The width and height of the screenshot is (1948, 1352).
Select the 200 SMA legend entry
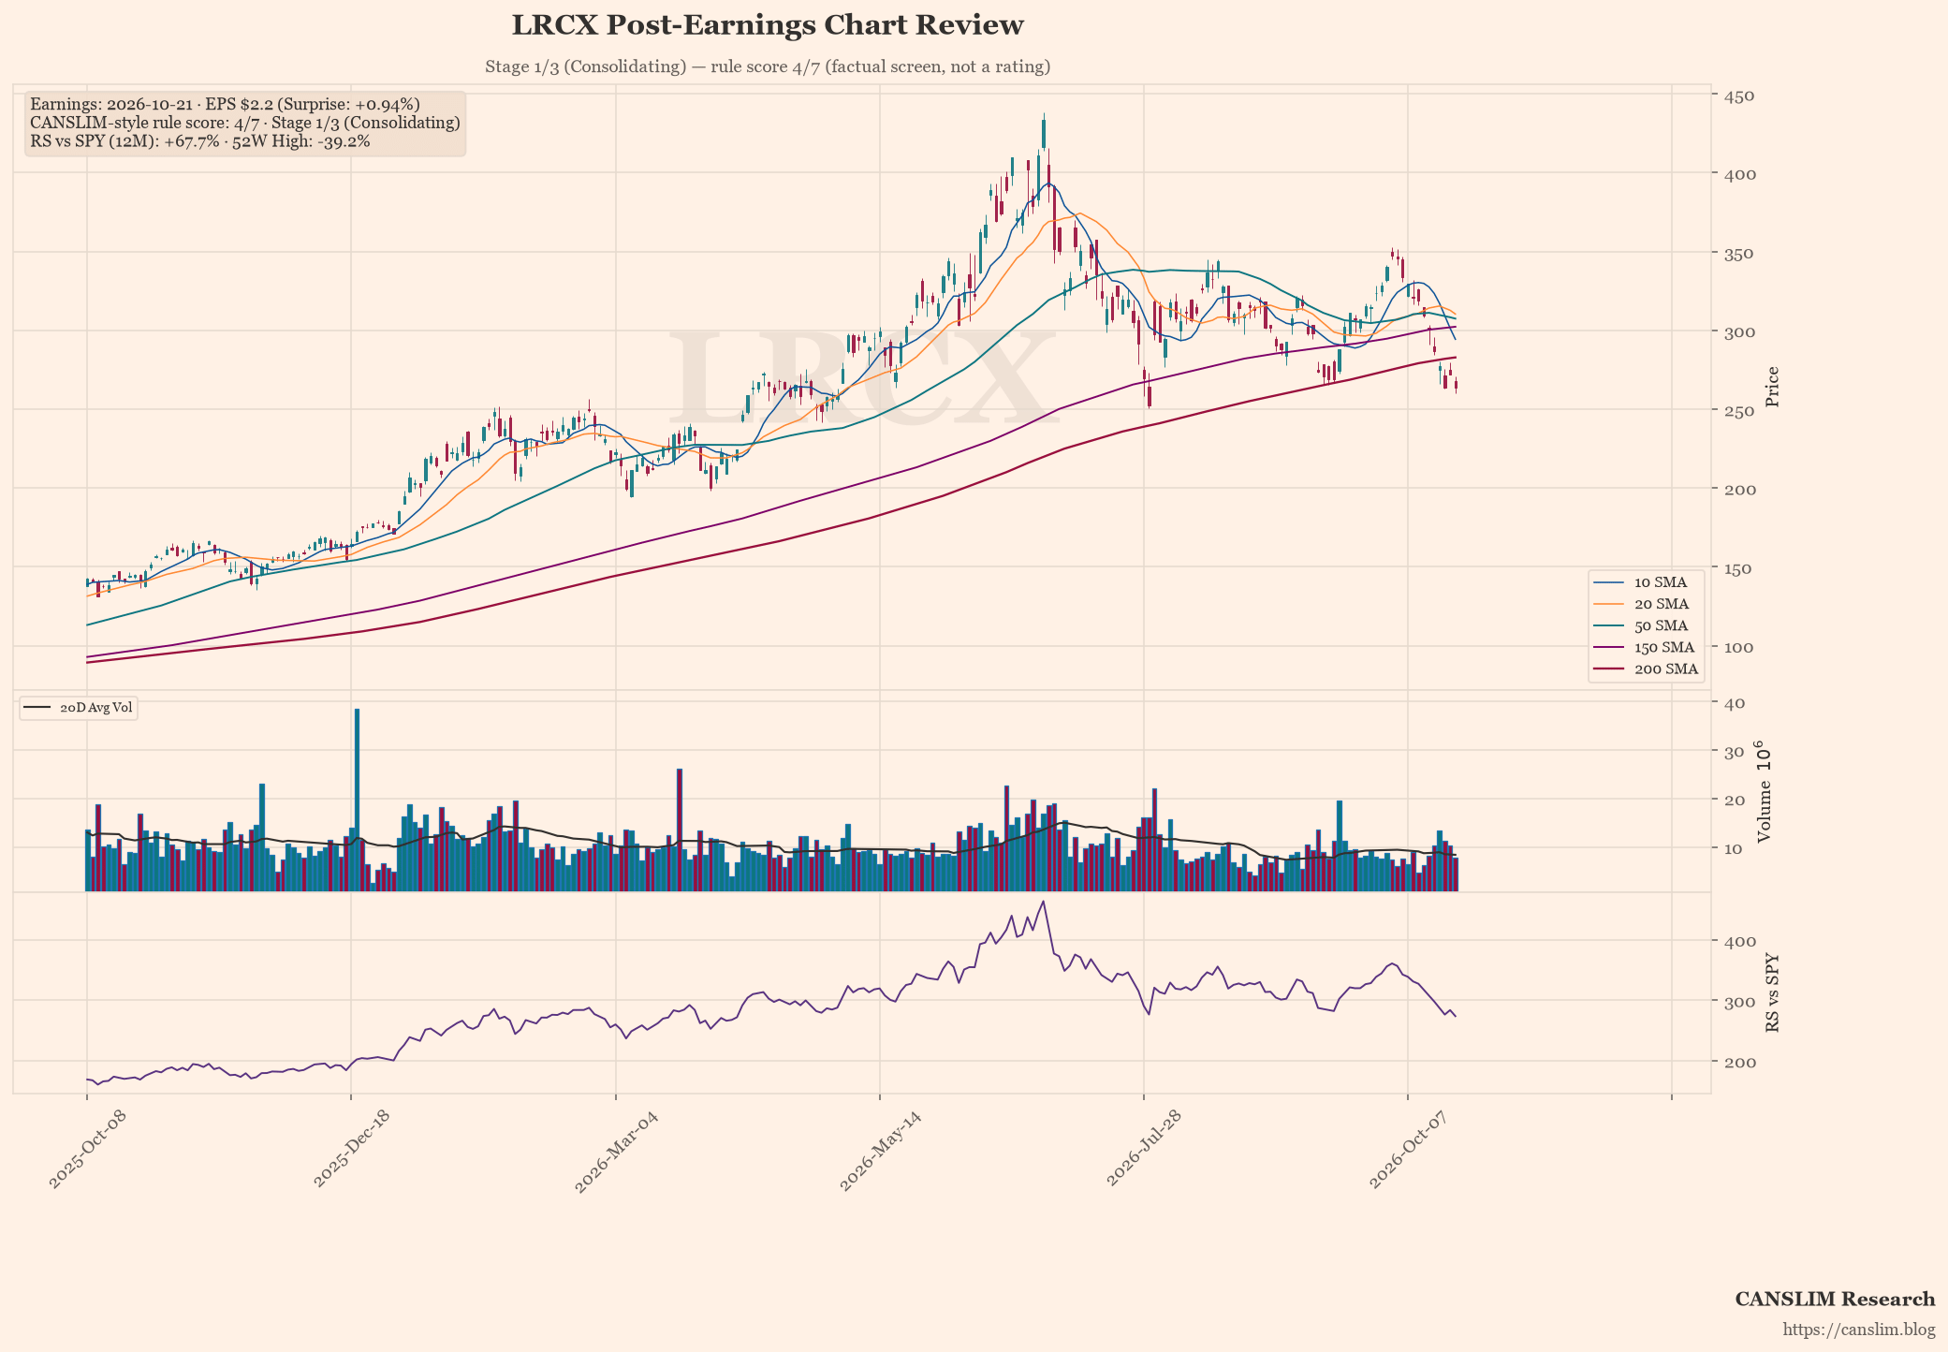click(1646, 669)
